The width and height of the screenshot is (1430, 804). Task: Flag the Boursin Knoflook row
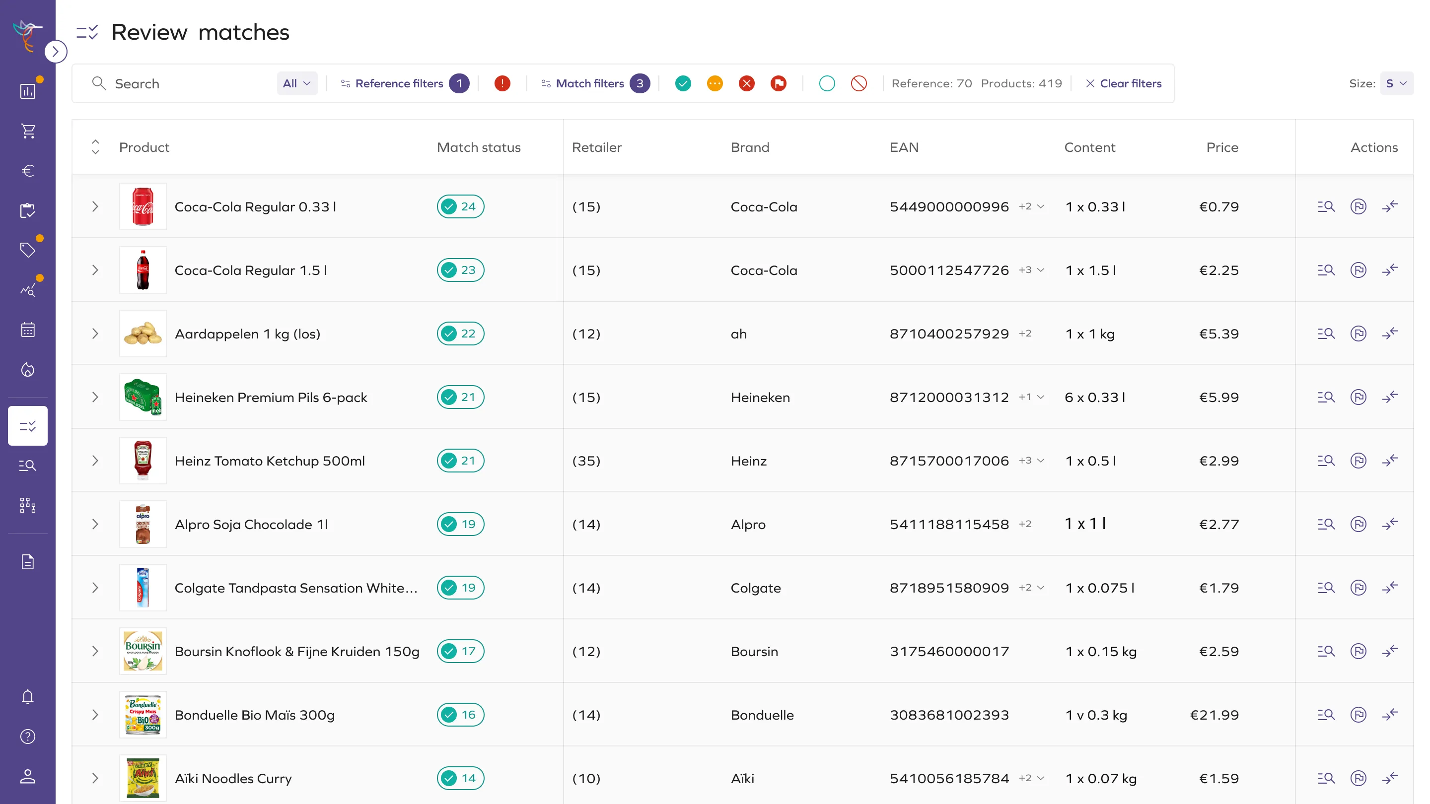tap(1358, 652)
